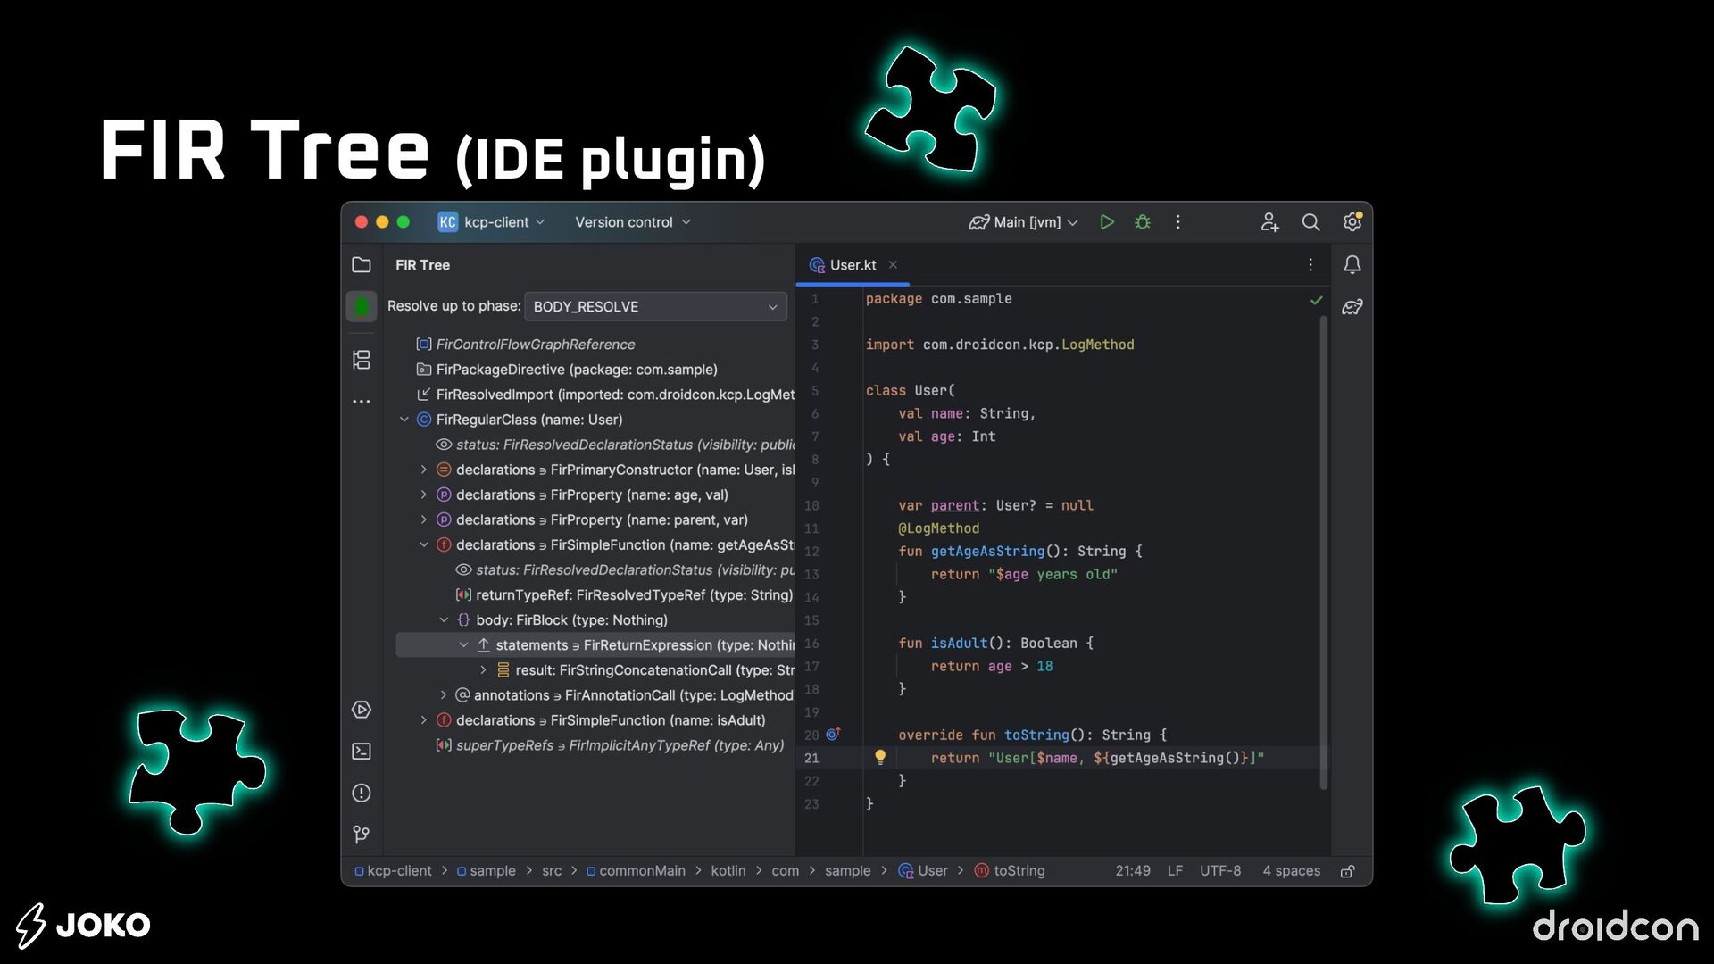
Task: Open the Notifications bell panel
Action: (x=1352, y=265)
